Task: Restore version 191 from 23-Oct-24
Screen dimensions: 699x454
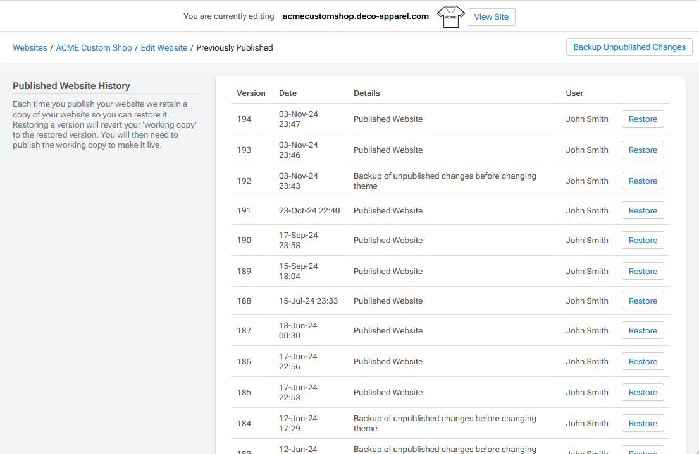Action: (x=643, y=211)
